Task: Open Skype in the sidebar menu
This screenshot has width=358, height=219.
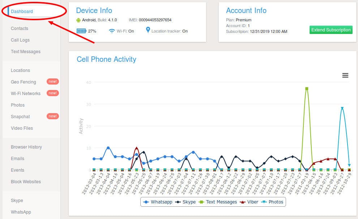Action: [x=17, y=201]
